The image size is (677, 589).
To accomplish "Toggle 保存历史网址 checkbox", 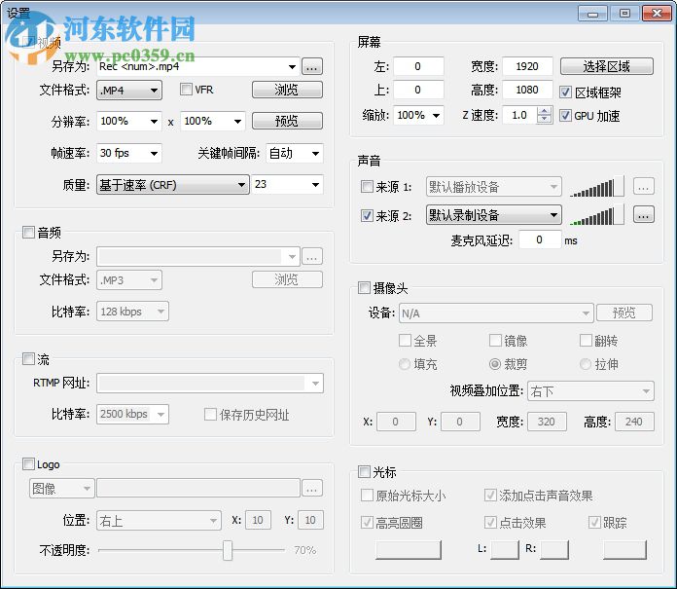I will pos(210,415).
